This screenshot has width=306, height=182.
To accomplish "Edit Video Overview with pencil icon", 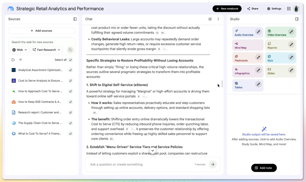I will (291, 32).
